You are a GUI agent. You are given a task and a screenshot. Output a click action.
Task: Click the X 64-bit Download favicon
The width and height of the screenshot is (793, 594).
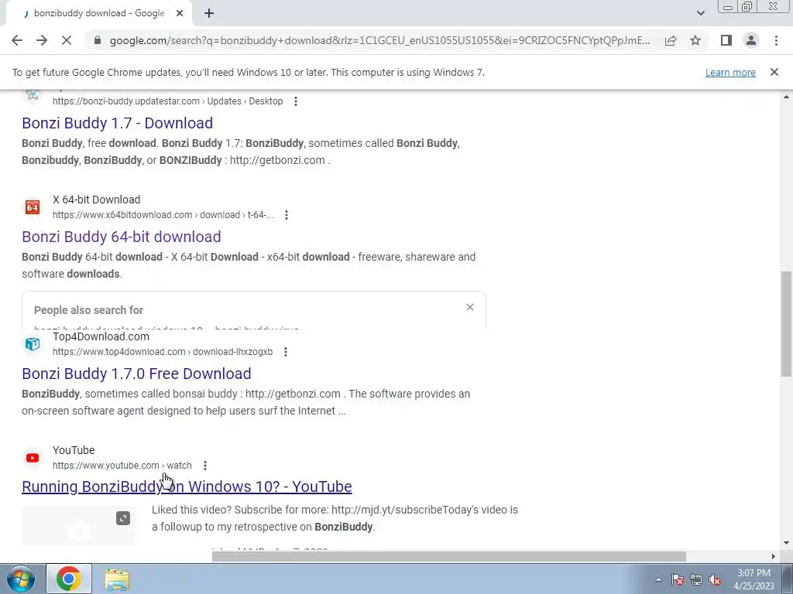(33, 207)
